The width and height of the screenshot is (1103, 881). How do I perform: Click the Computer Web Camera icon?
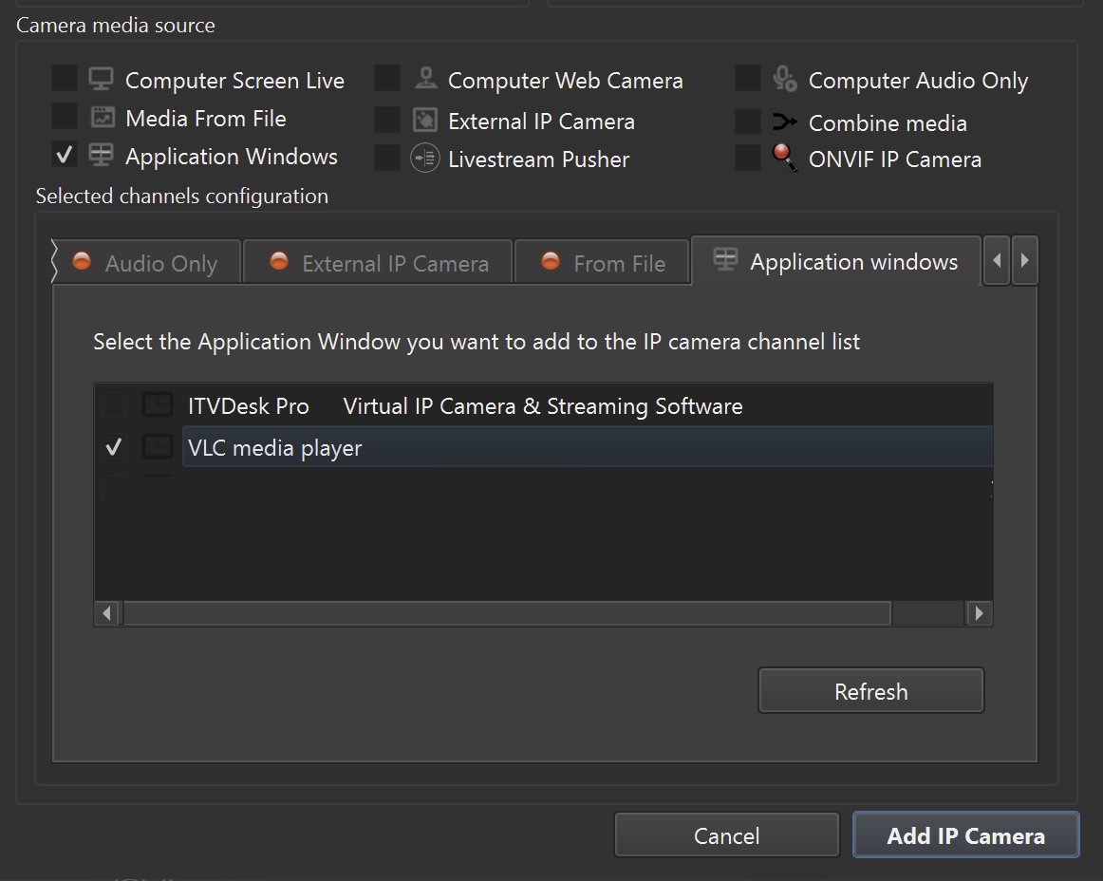point(425,80)
